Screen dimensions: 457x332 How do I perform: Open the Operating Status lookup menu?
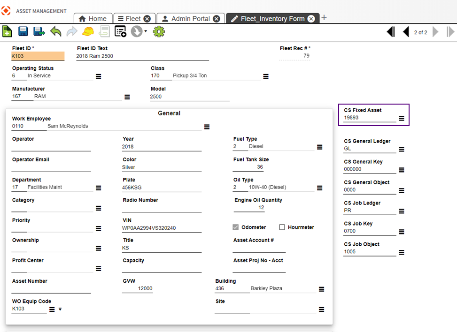99,76
